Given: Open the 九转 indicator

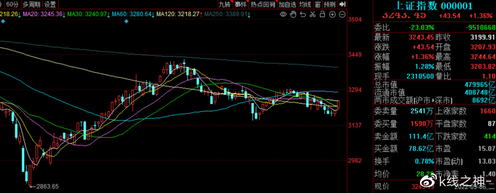Looking at the screenshot, I should pyautogui.click(x=224, y=4).
